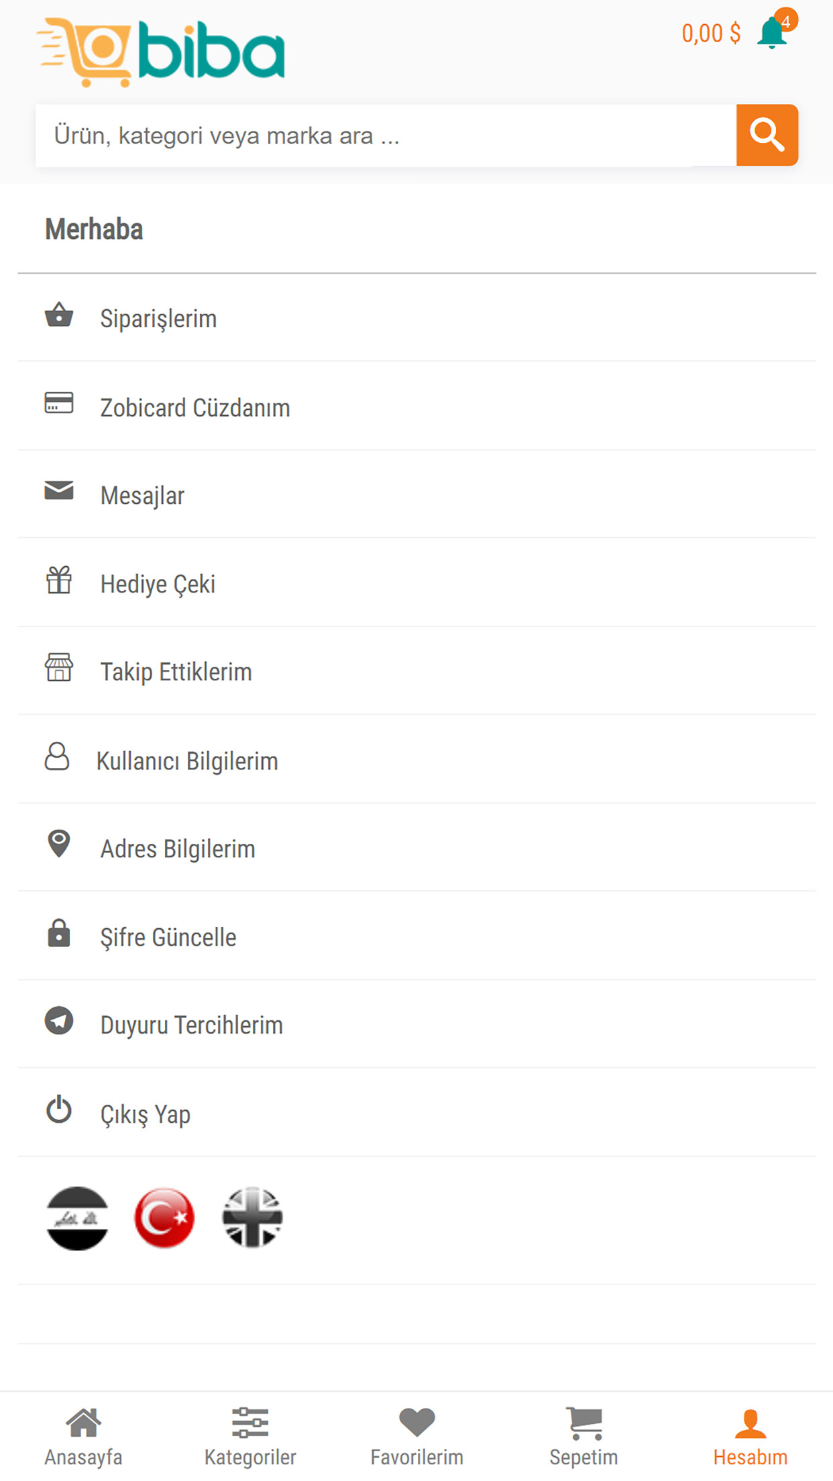Open the Kategoriler tab
833x1481 pixels.
click(x=250, y=1437)
